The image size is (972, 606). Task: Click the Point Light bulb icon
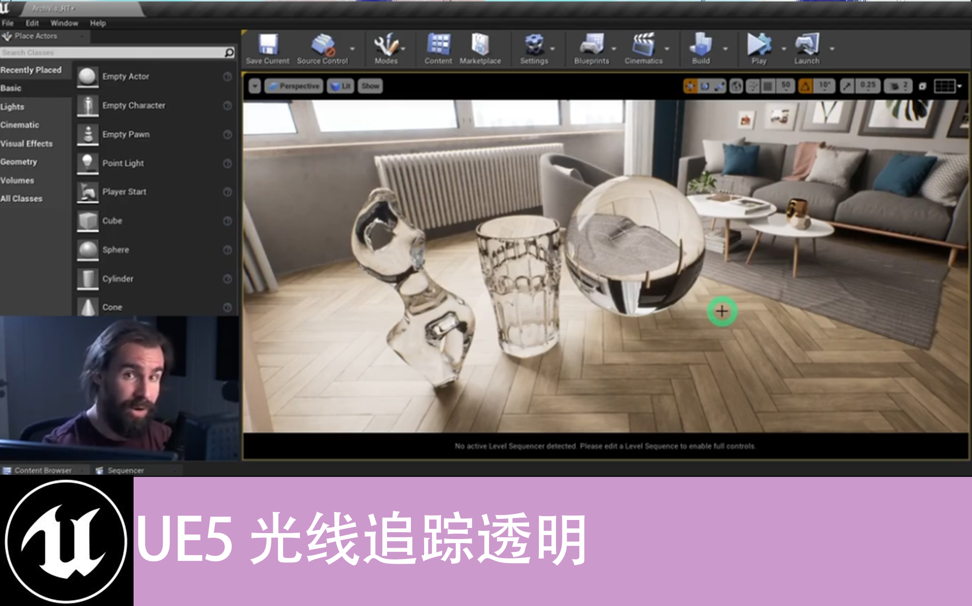pos(87,163)
